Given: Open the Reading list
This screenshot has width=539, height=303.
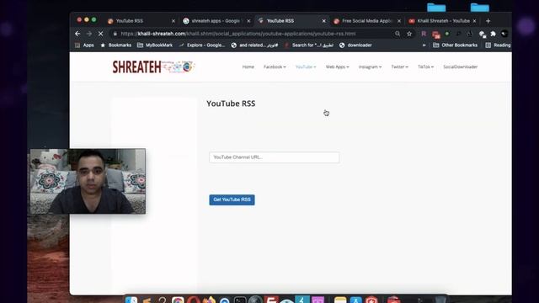Looking at the screenshot, I should pyautogui.click(x=498, y=45).
